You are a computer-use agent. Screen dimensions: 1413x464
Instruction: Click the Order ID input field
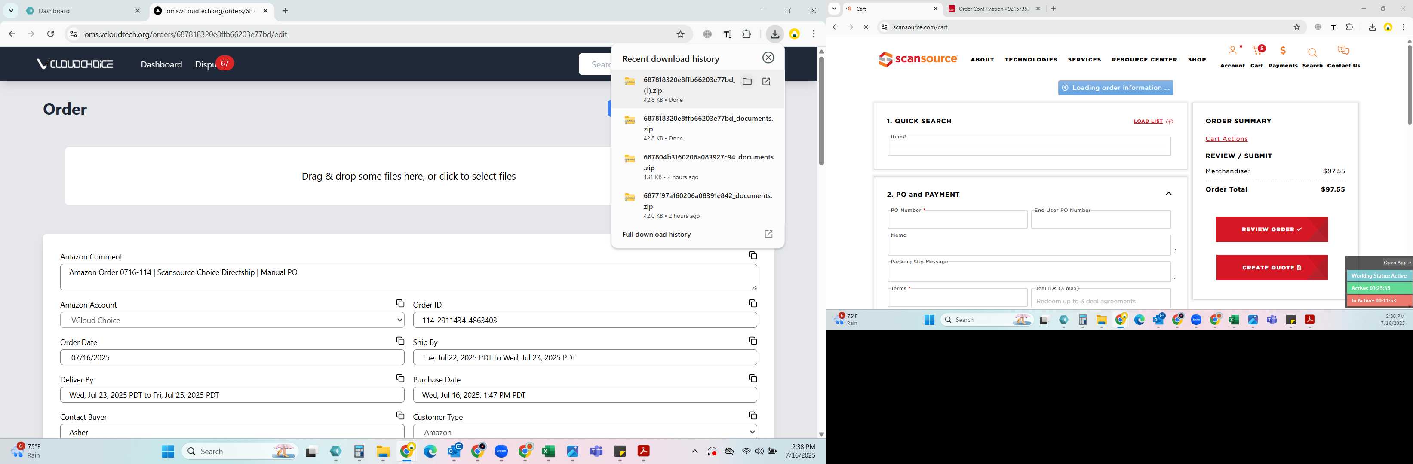point(585,320)
